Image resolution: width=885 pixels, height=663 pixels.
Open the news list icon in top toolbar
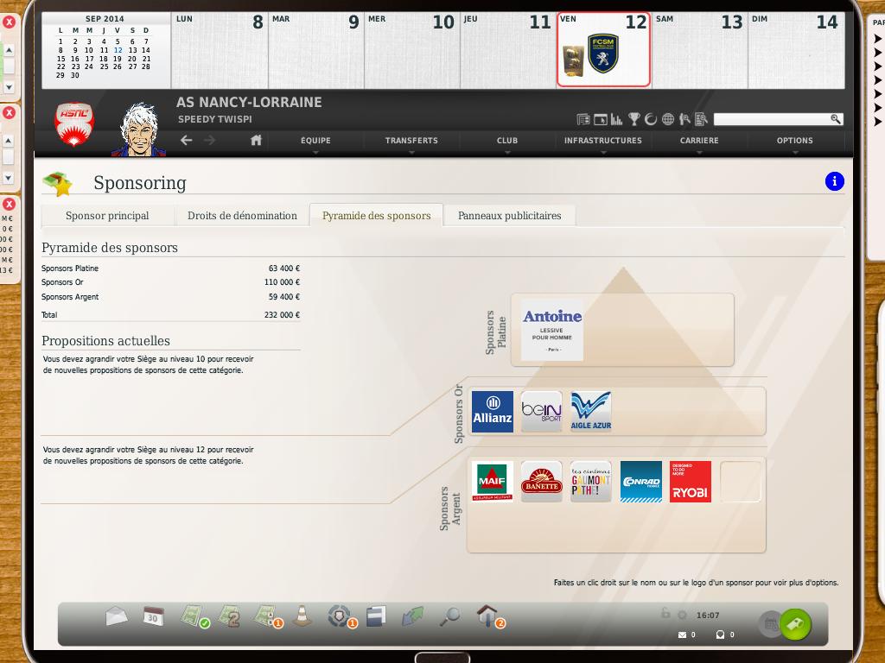[x=583, y=119]
